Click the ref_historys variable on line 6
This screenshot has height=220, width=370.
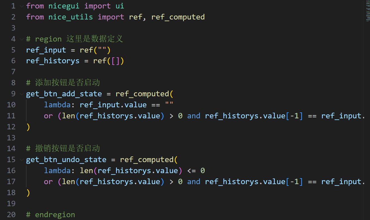[x=52, y=60]
